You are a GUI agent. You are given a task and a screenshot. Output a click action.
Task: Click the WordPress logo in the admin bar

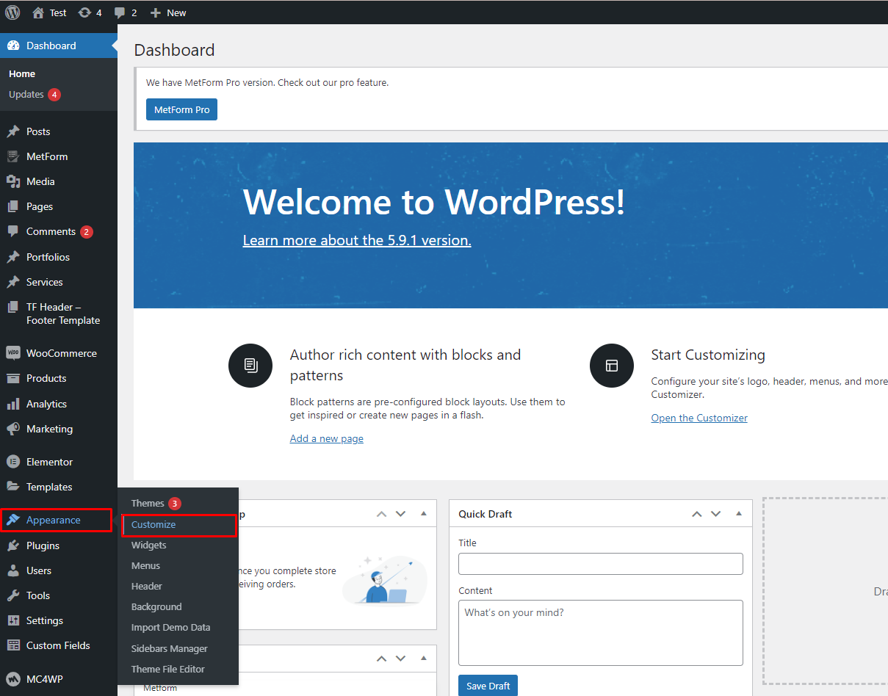[12, 12]
